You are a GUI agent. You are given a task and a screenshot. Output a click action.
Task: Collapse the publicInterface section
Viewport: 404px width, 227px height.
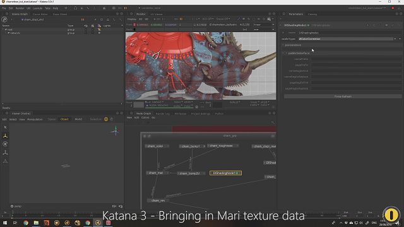(x=283, y=53)
